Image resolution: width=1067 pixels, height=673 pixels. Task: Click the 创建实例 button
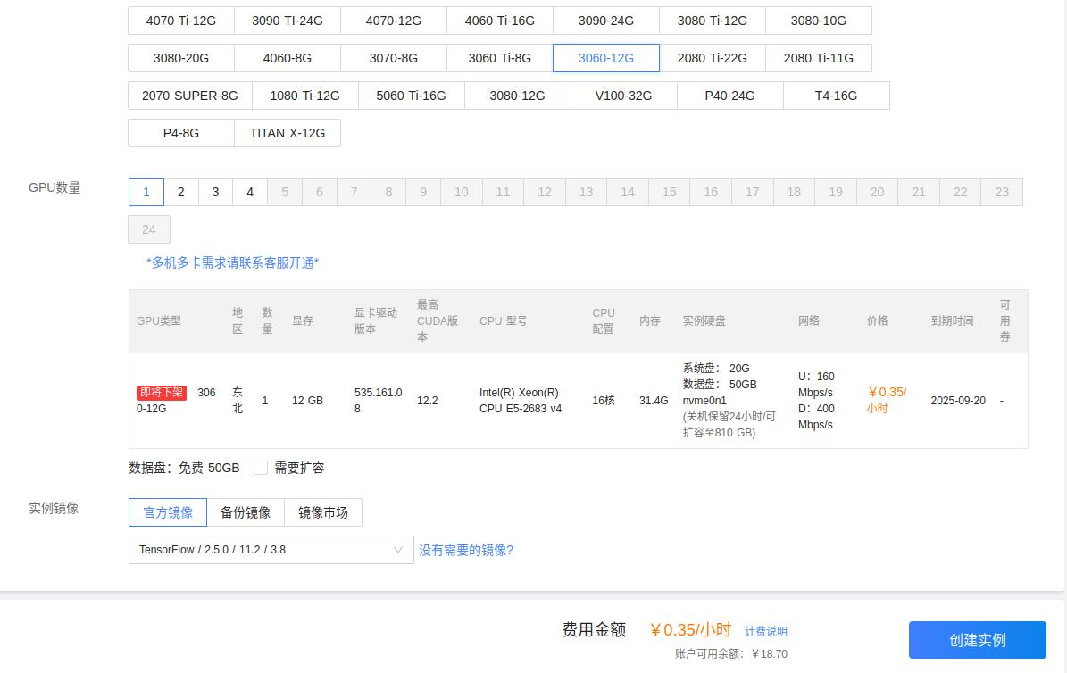977,640
